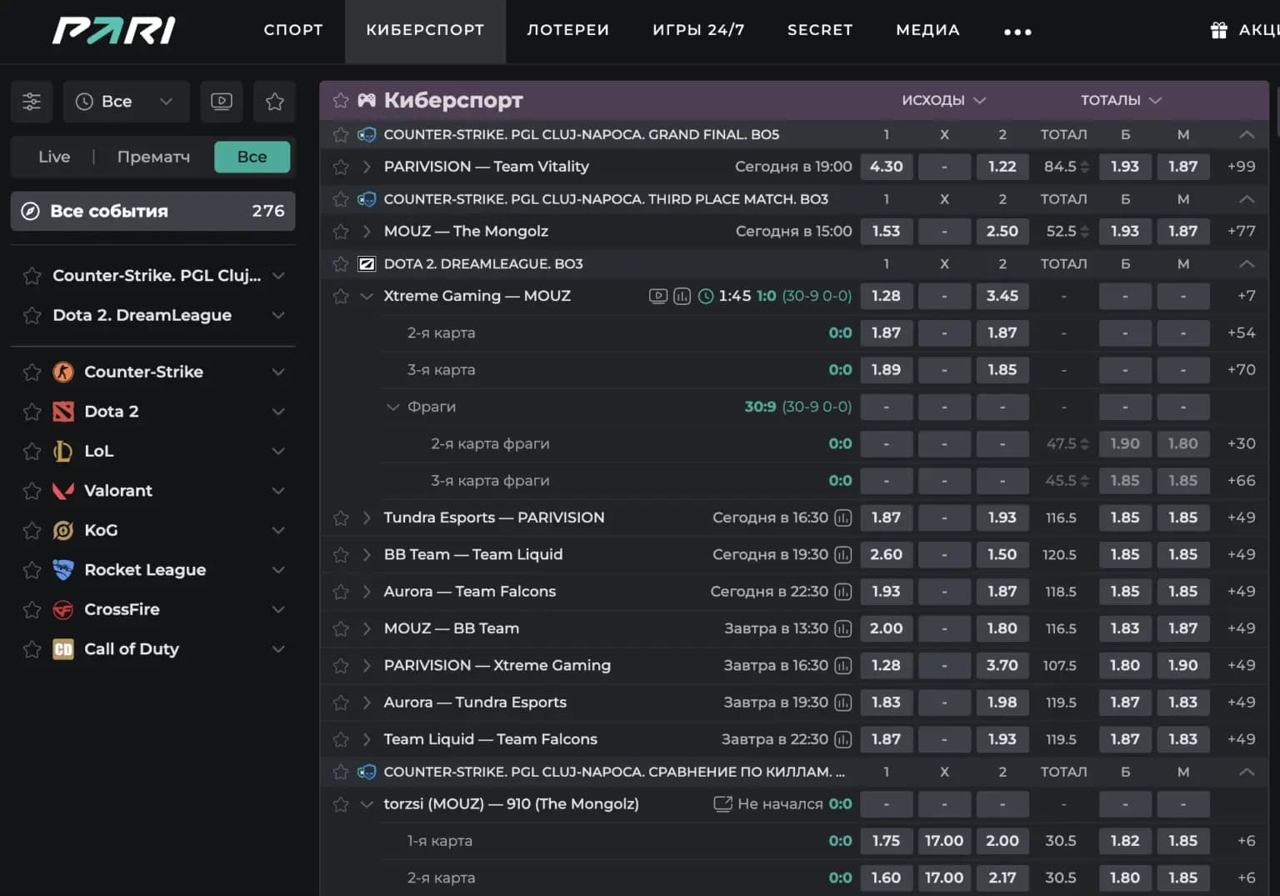1280x896 pixels.
Task: Favorite the Киберспорт section with its star
Action: tap(341, 101)
